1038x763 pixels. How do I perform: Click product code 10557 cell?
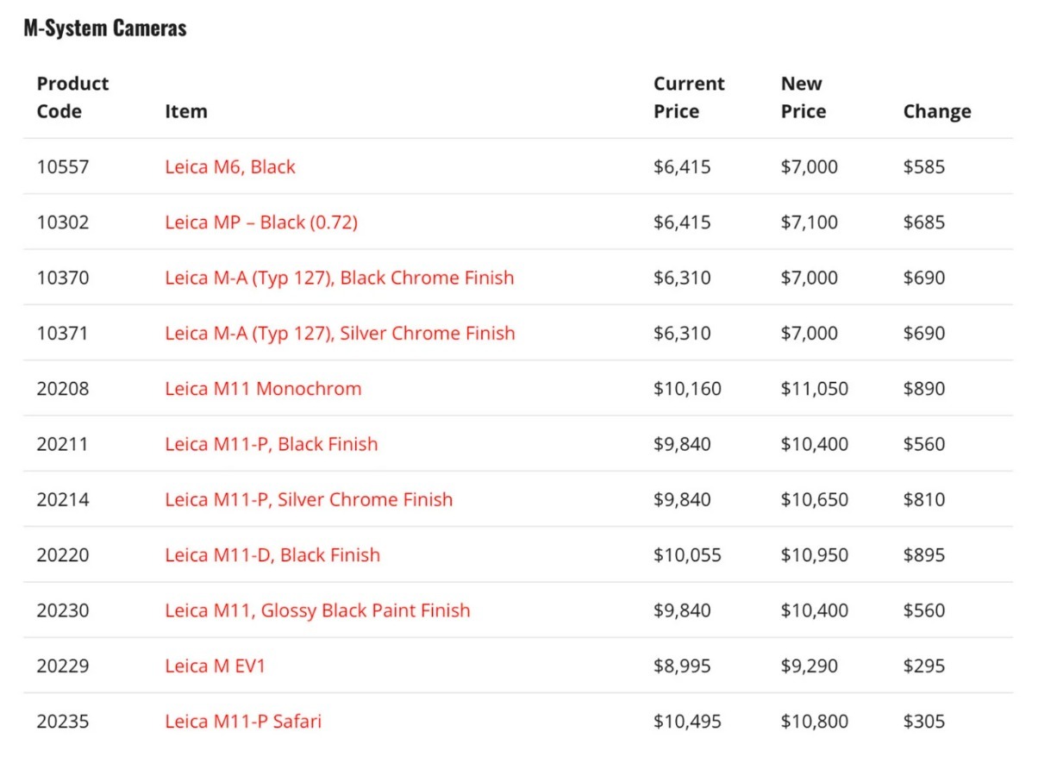click(x=62, y=167)
